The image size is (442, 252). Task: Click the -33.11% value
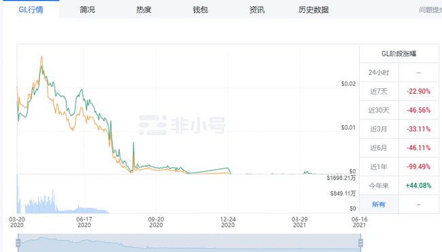point(418,129)
